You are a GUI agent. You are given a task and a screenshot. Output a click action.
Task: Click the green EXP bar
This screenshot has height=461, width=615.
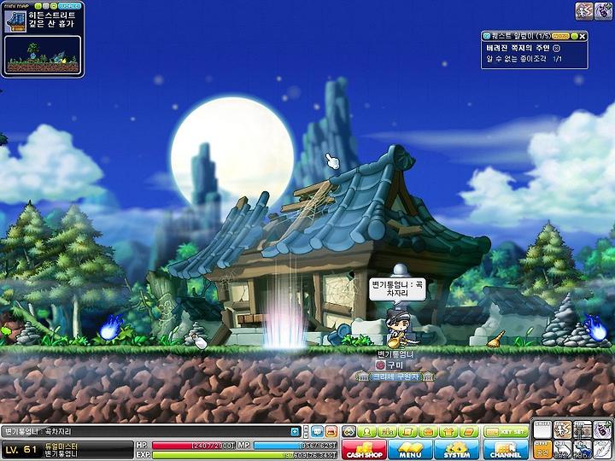click(x=244, y=455)
